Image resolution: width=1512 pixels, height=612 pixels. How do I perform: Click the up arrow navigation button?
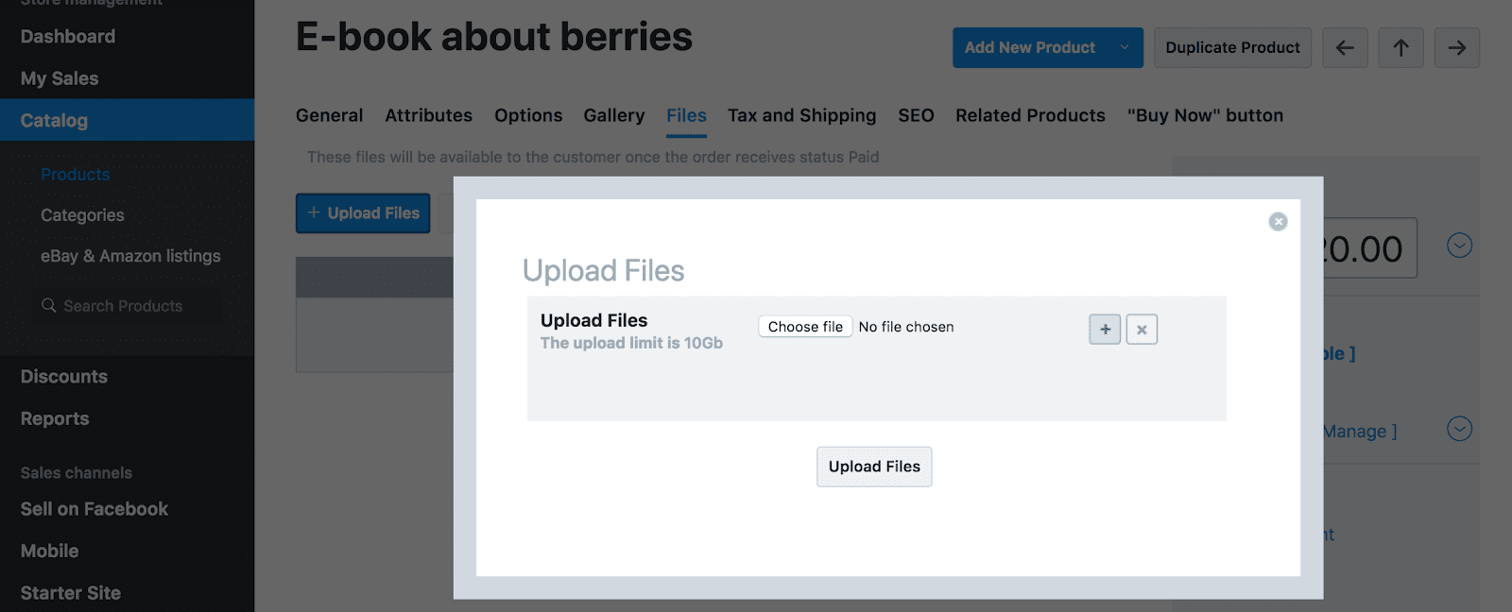[1400, 48]
